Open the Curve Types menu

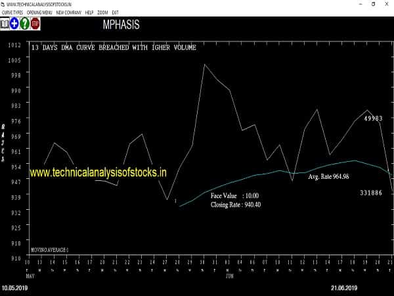(x=12, y=13)
